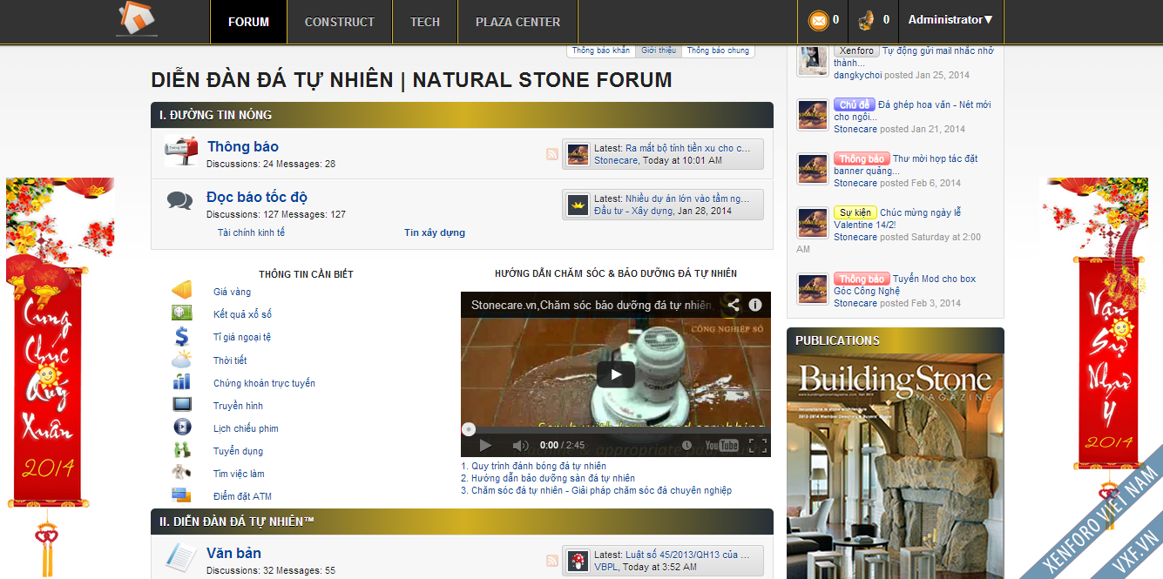Toggle video fullscreen mode

[758, 445]
